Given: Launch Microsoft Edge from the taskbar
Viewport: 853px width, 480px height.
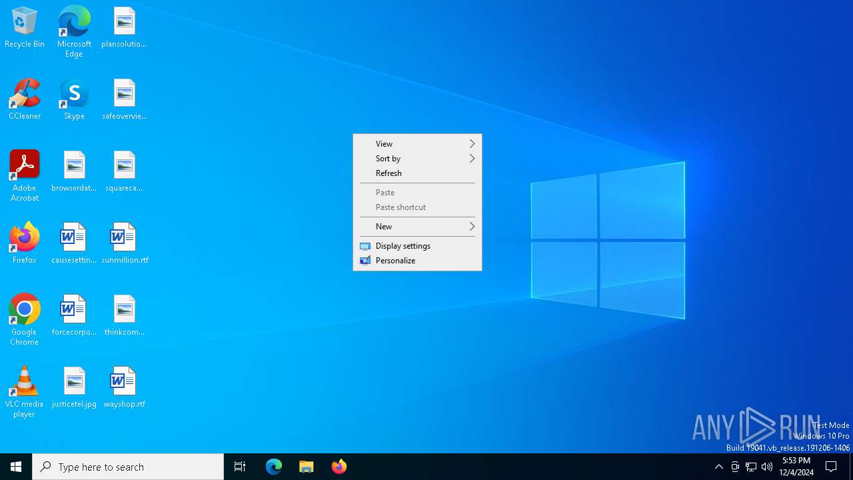Looking at the screenshot, I should tap(274, 467).
